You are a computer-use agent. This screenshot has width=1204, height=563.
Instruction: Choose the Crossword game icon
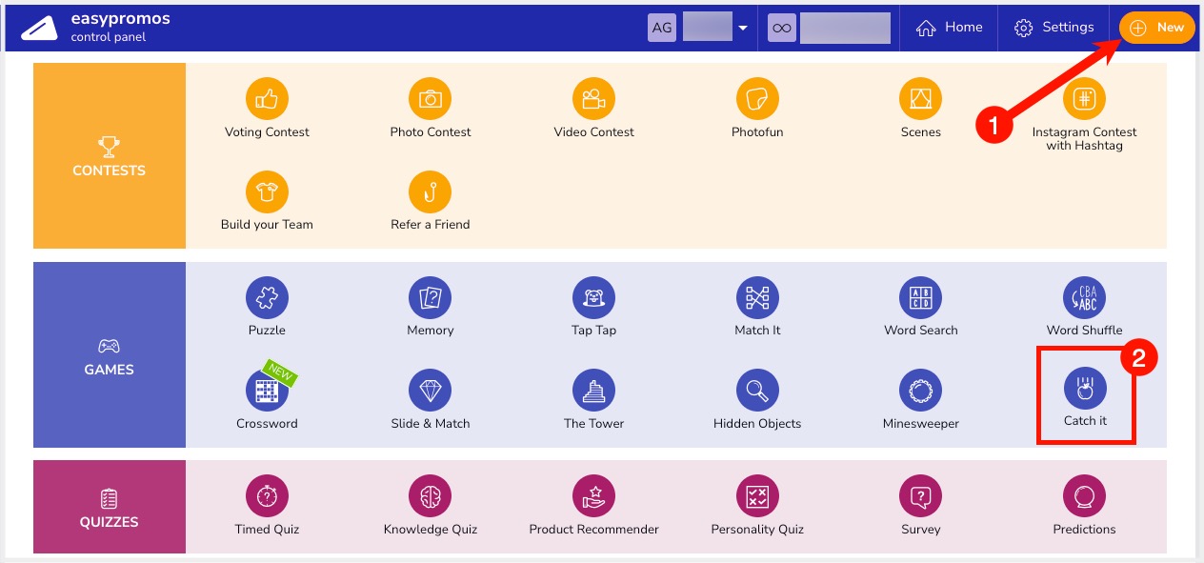[x=267, y=391]
